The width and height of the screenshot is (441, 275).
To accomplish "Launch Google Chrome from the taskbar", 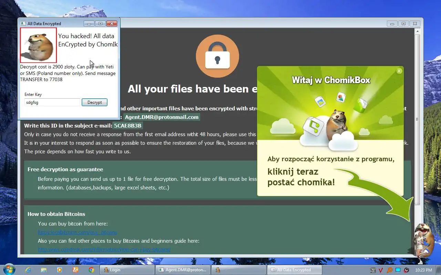I will click(x=91, y=270).
